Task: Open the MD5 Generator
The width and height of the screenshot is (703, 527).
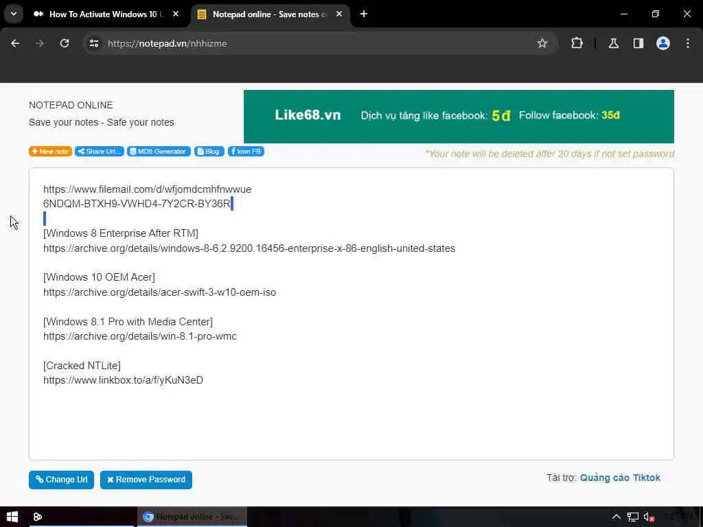Action: (159, 152)
